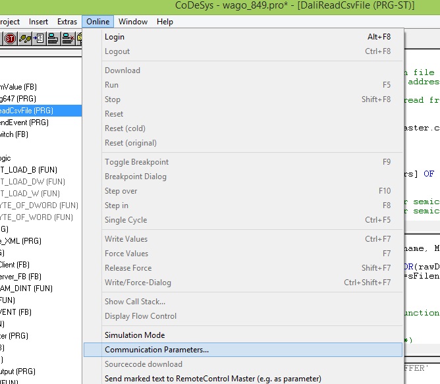The image size is (440, 384).
Task: Click the footprints step icon in toolbar
Action: coord(25,38)
